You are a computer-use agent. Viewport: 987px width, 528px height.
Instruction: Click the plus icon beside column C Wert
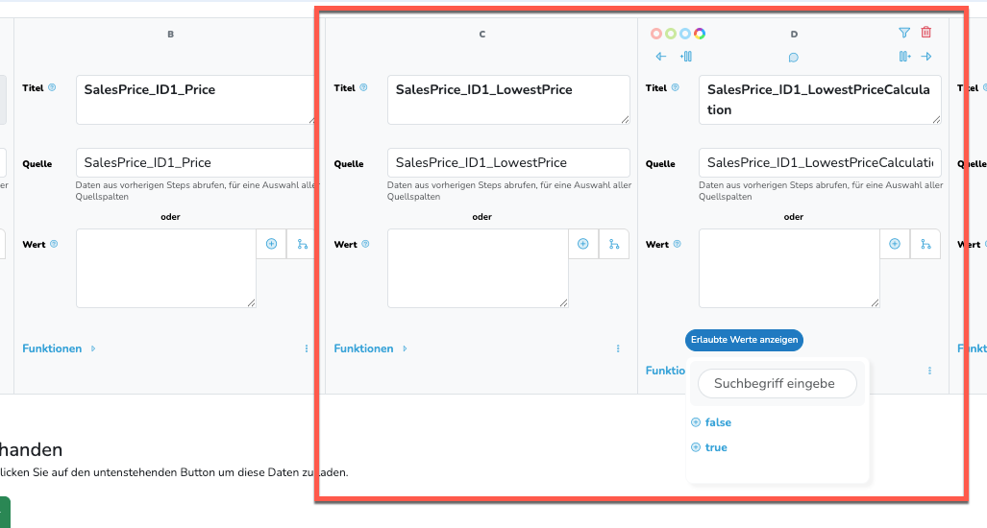click(x=583, y=244)
